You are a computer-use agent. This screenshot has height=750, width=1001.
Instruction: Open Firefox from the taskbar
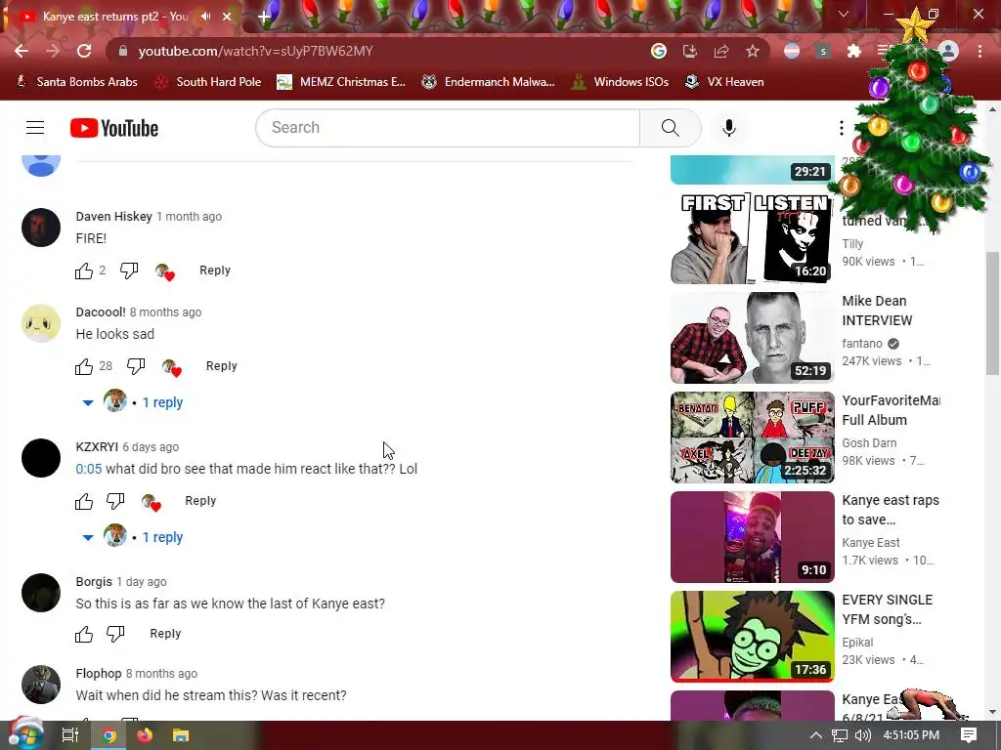tap(145, 735)
